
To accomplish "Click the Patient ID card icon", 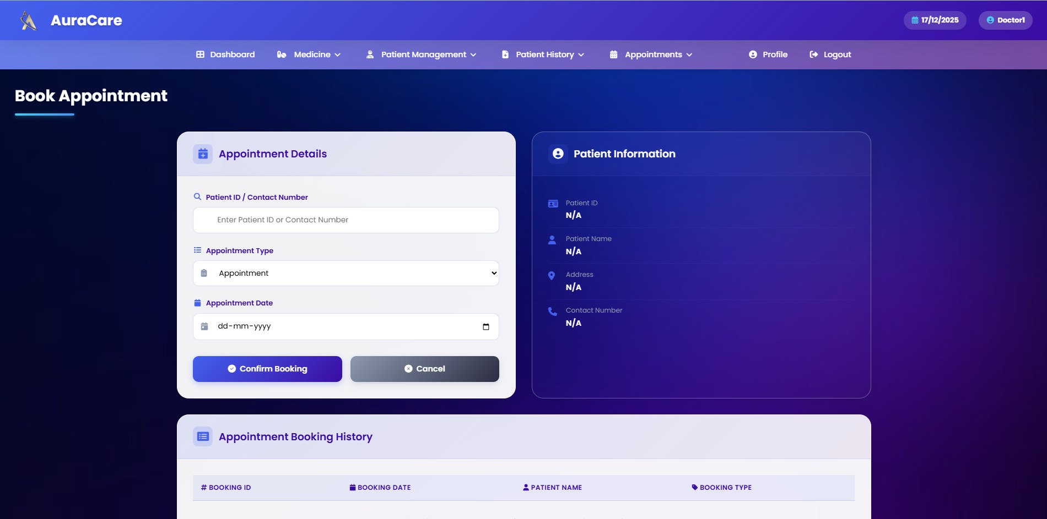I will click(x=553, y=204).
